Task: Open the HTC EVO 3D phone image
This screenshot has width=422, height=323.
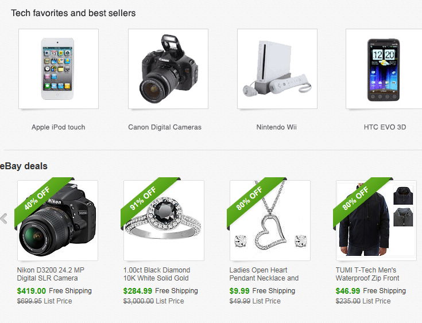Action: pyautogui.click(x=384, y=69)
